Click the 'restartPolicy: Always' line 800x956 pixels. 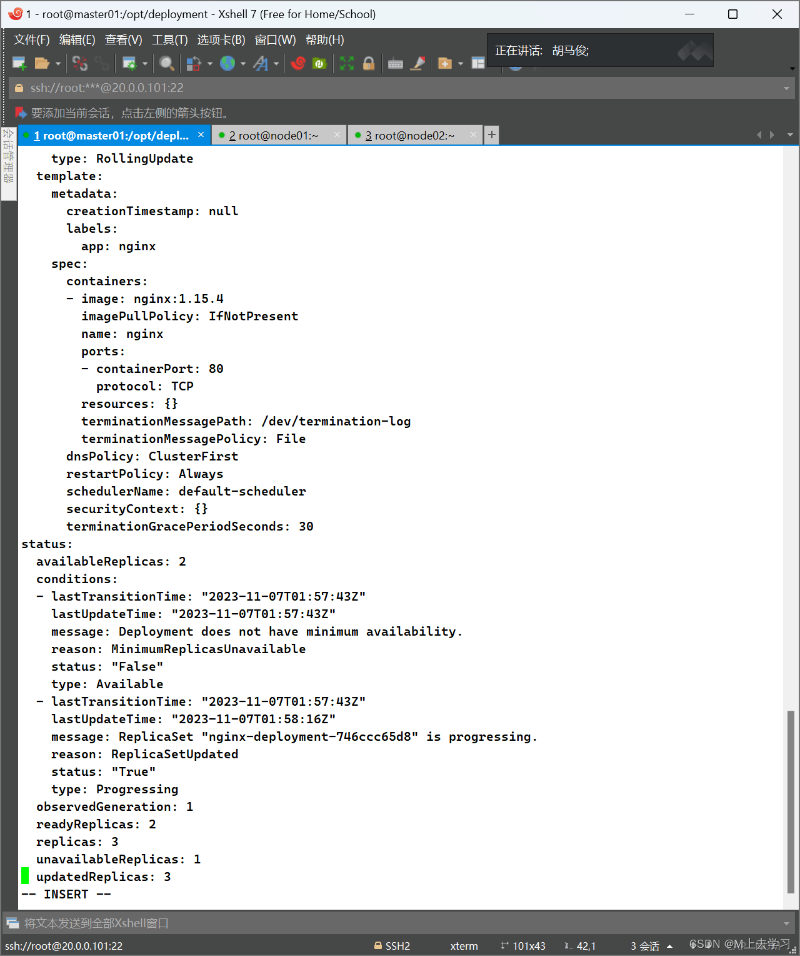(145, 474)
